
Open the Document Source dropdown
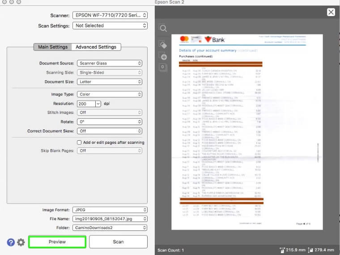(110, 63)
